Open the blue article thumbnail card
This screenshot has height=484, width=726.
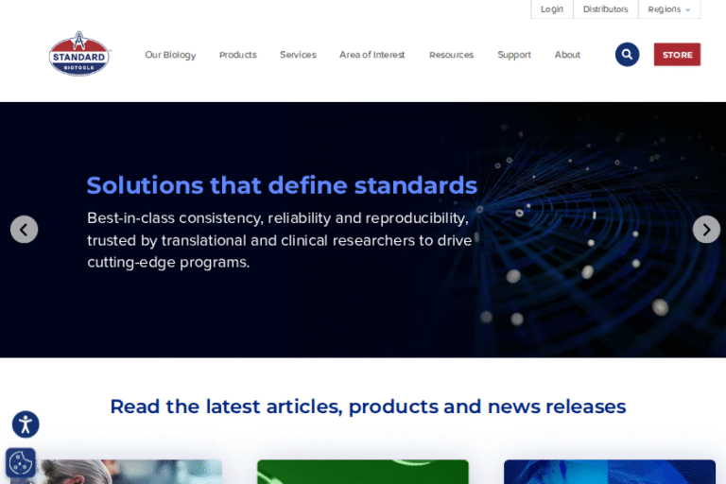[609, 472]
